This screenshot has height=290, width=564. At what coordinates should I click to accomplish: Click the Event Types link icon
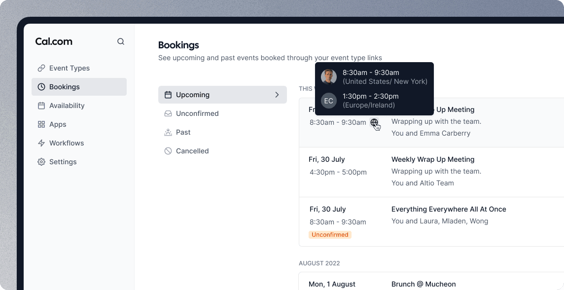click(41, 68)
